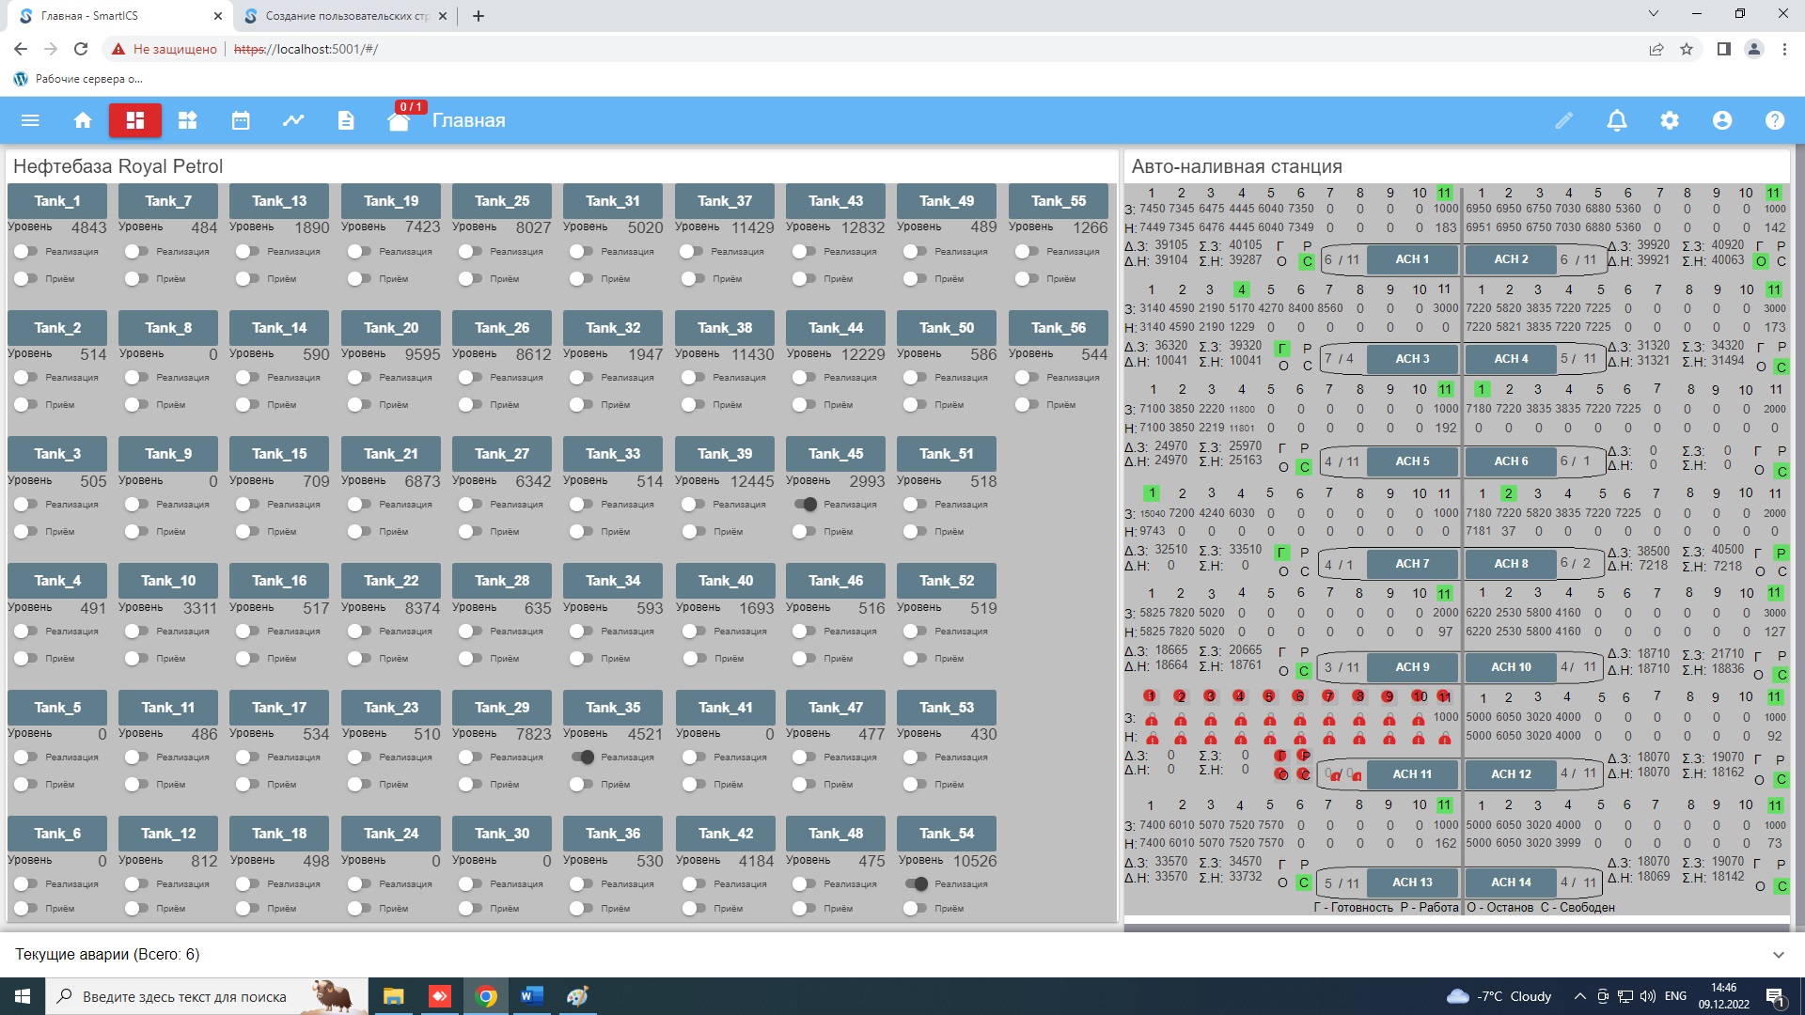1805x1015 pixels.
Task: Open the document reports icon
Action: pyautogui.click(x=346, y=120)
